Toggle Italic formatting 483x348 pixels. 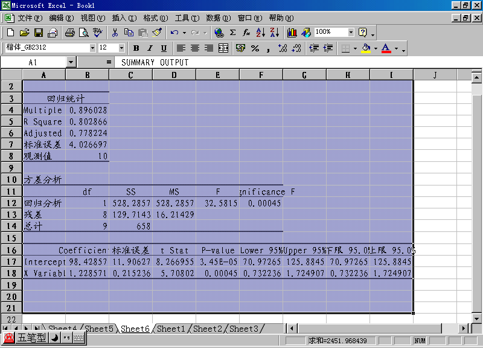coord(150,48)
